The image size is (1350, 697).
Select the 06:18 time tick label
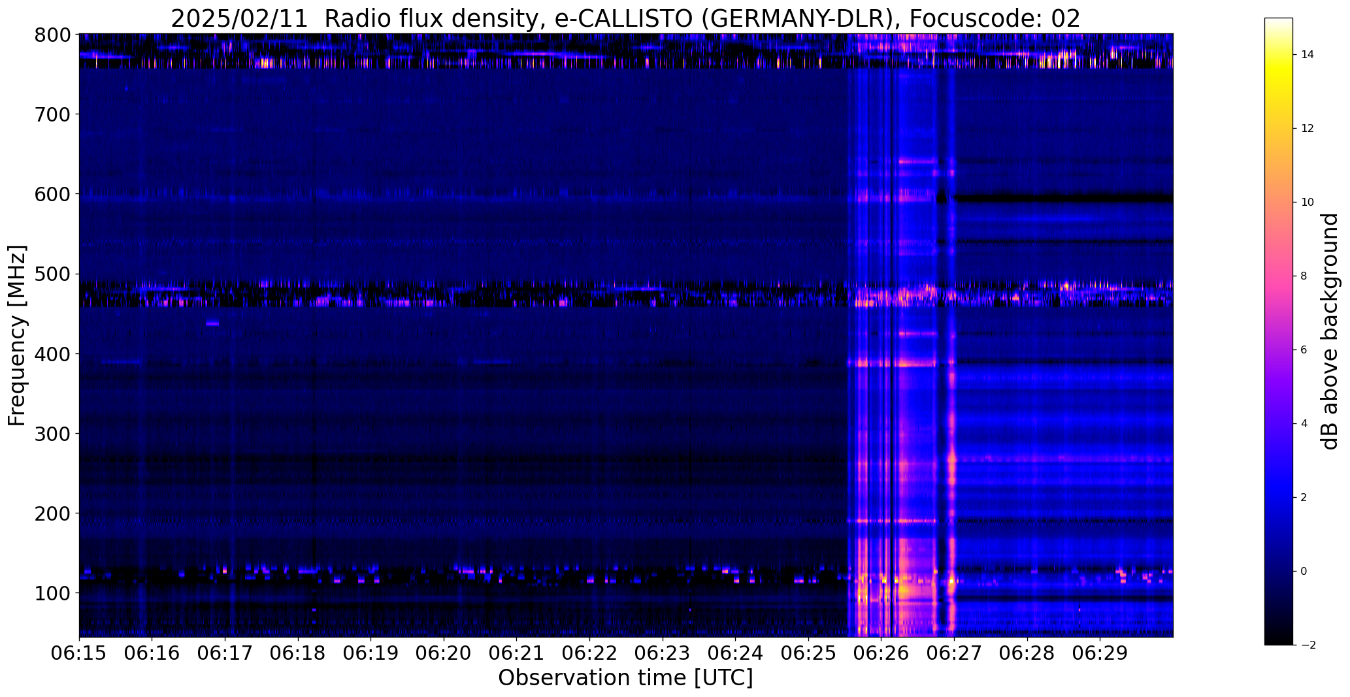click(298, 653)
